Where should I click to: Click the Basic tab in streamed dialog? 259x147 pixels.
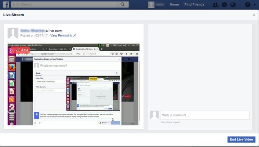(38, 73)
